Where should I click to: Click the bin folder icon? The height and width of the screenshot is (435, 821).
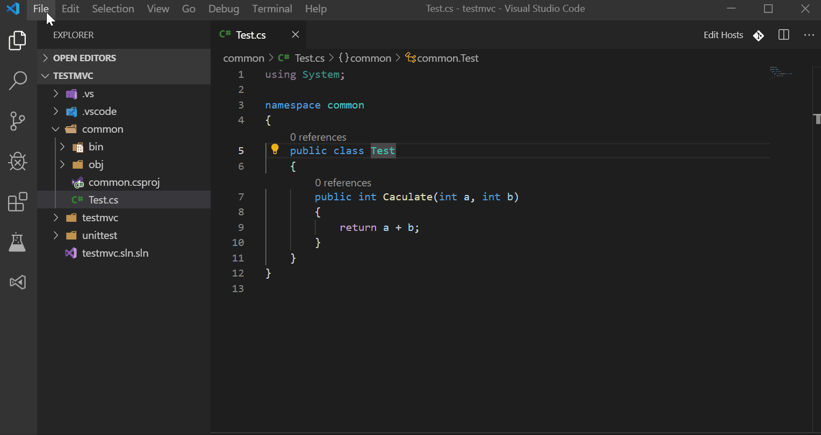tap(78, 147)
